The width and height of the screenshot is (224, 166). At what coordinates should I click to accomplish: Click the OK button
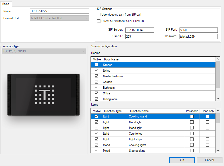point(182,160)
